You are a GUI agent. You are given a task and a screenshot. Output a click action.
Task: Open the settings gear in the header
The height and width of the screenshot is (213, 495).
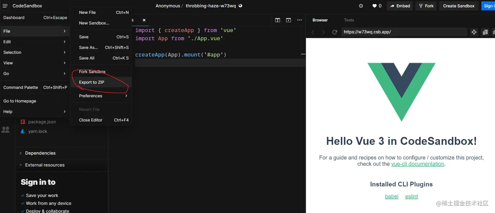coord(361,6)
